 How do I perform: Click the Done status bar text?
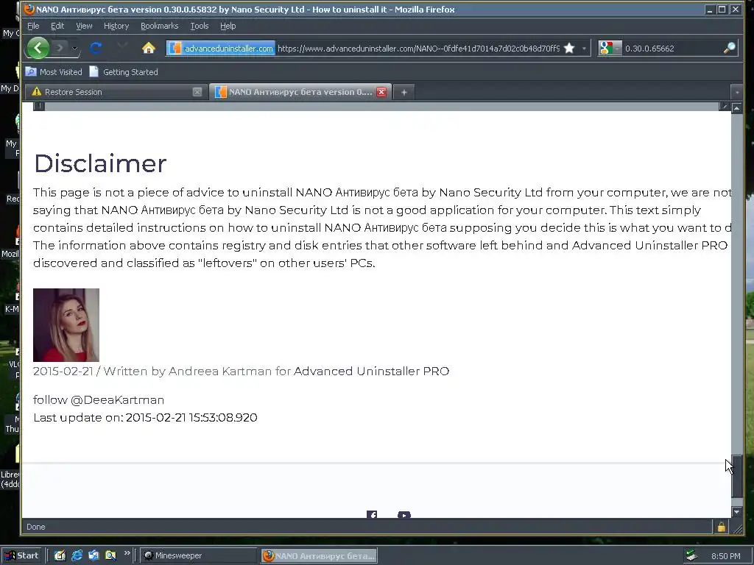[x=35, y=527]
